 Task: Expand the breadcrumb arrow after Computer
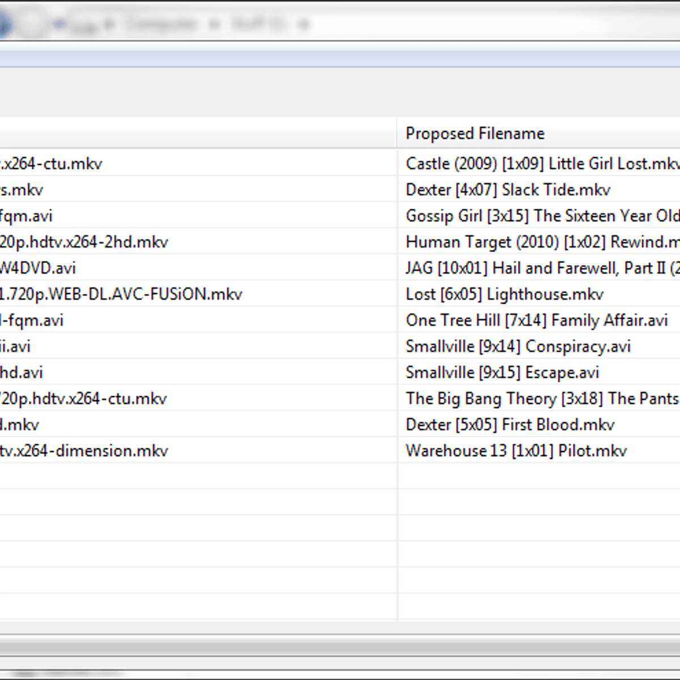pos(214,24)
